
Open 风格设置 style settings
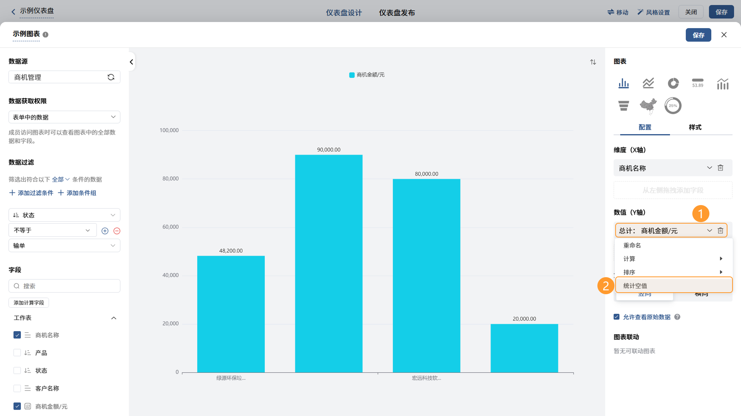[654, 12]
